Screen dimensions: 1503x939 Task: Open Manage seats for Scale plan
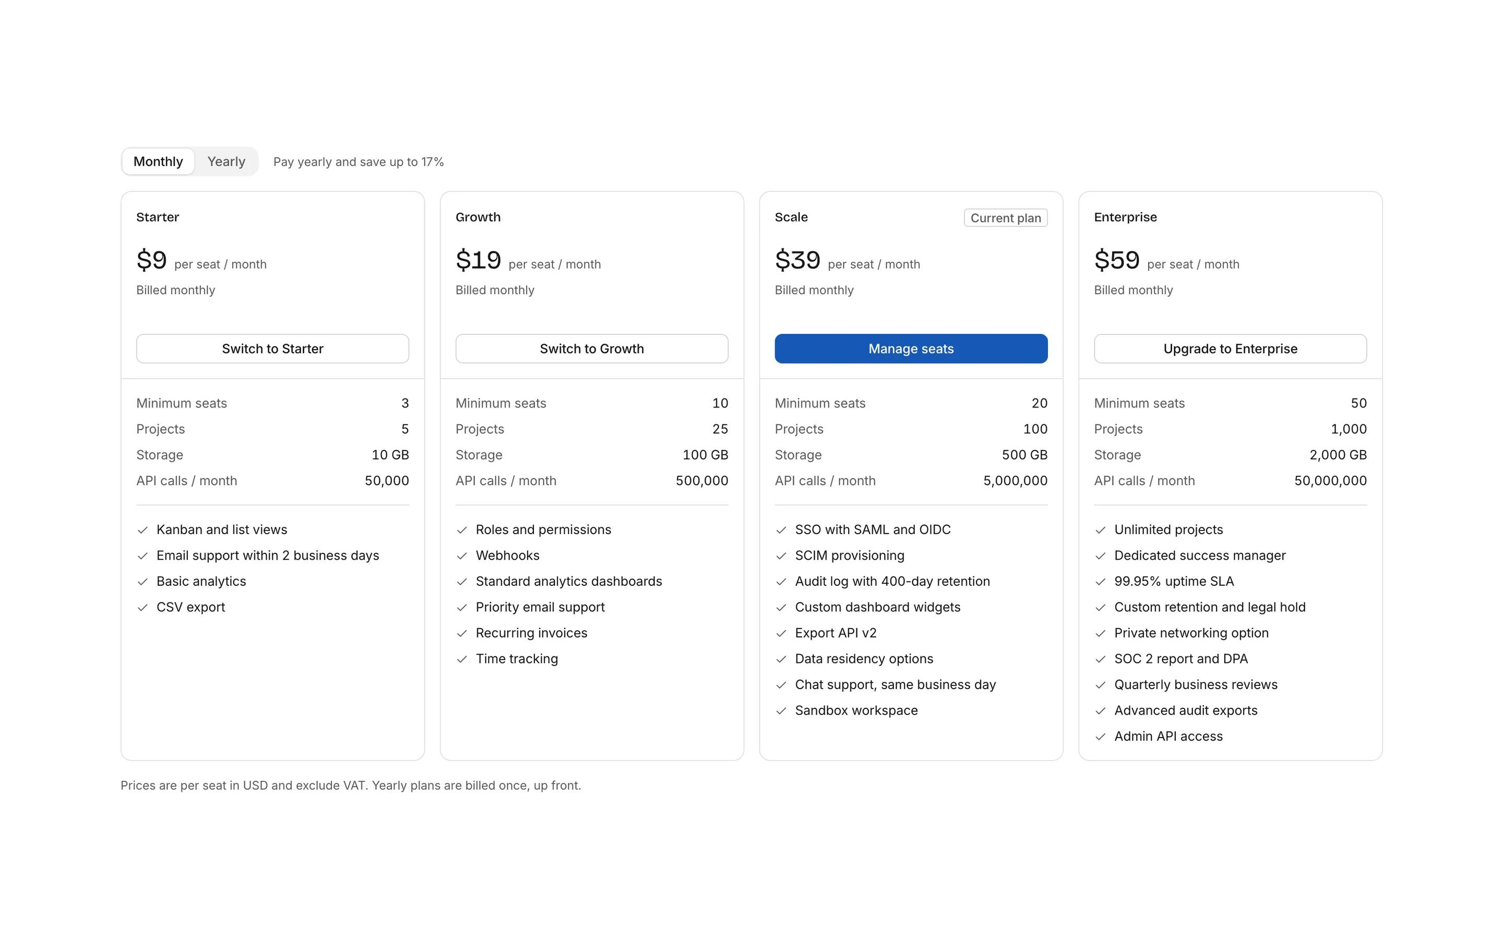[x=911, y=348]
